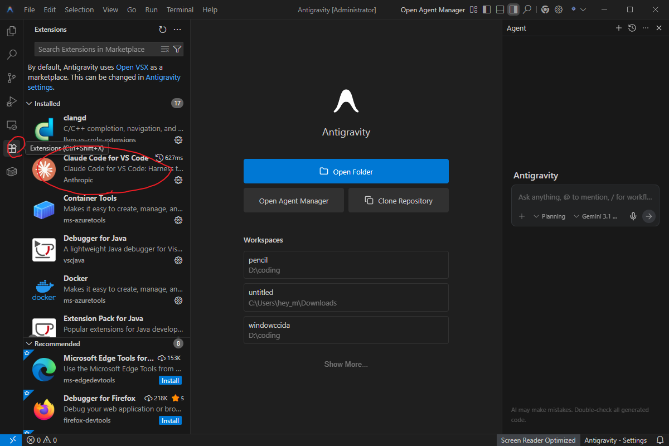Click the microphone voice input icon
The height and width of the screenshot is (446, 669).
coord(633,216)
